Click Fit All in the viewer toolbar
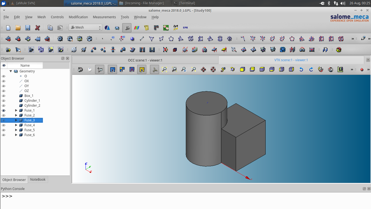371x209 pixels. (164, 69)
